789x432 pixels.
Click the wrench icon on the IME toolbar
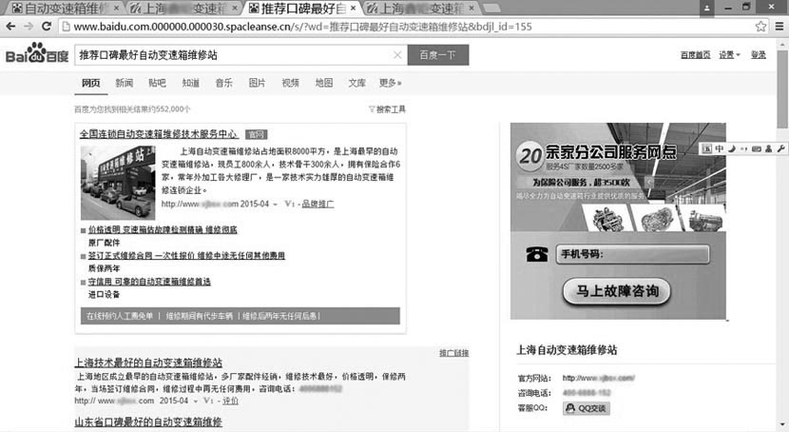(x=780, y=148)
